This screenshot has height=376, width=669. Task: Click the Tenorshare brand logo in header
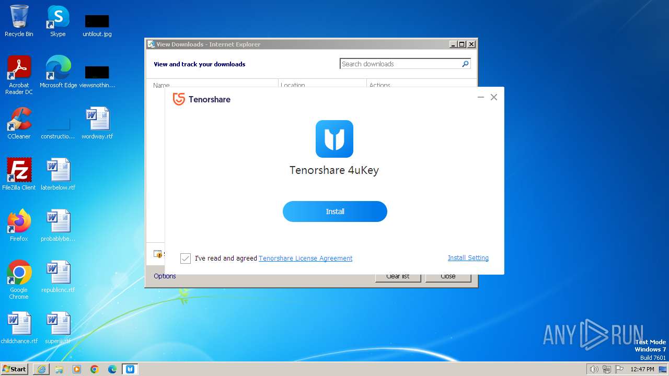tap(202, 99)
